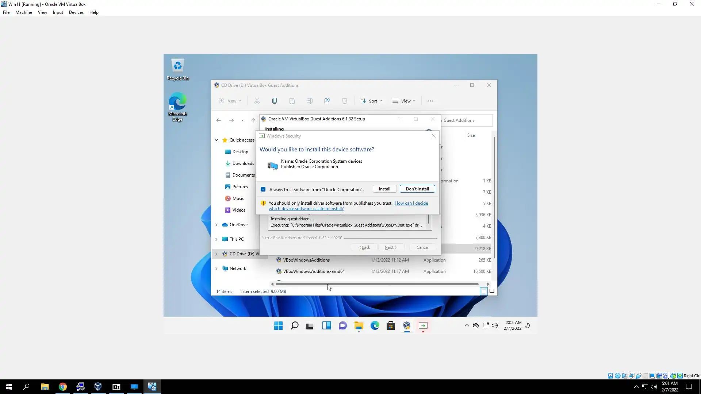Open the View dropdown in Explorer

404,101
